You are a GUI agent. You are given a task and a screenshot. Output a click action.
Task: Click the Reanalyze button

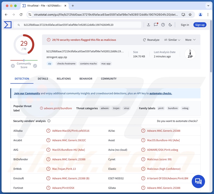[x=151, y=40]
